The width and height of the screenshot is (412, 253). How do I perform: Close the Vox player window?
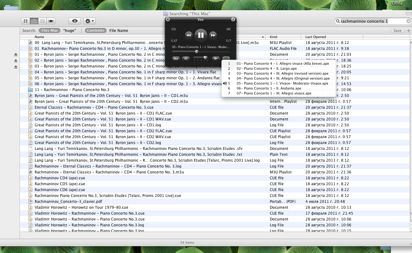[168, 20]
